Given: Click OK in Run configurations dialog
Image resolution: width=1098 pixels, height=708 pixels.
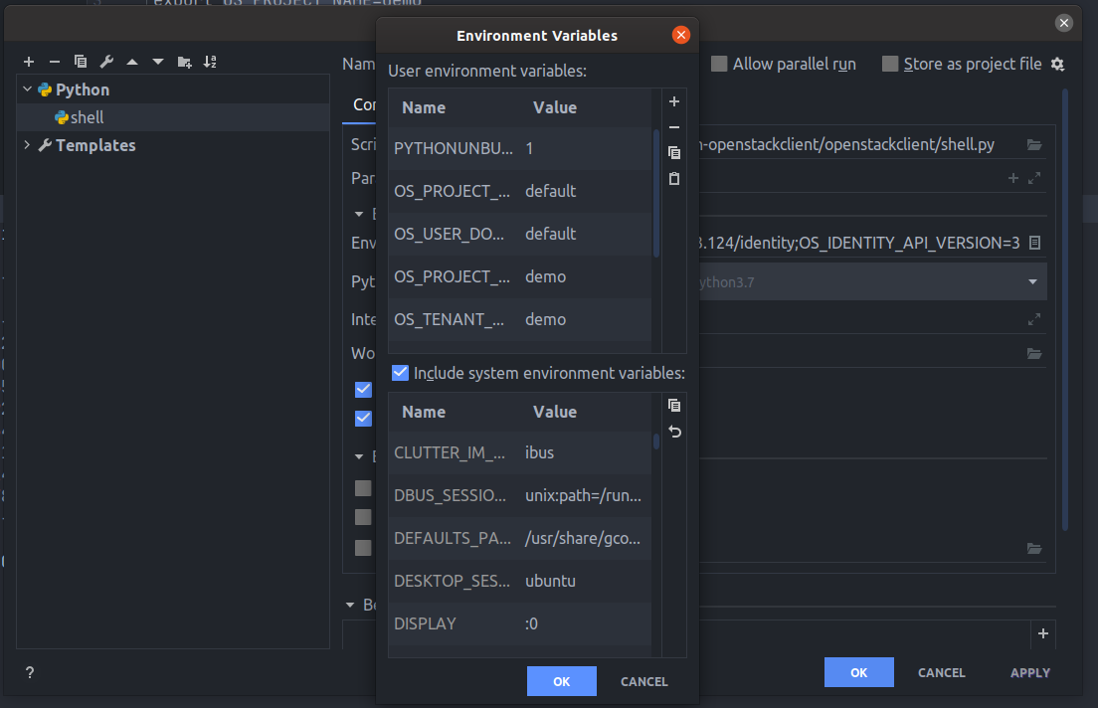Looking at the screenshot, I should pos(858,672).
